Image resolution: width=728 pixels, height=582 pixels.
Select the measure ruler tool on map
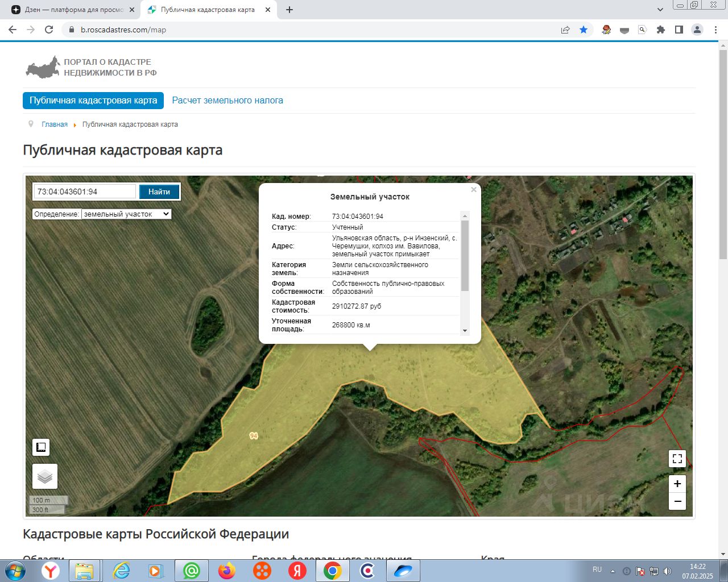click(x=41, y=447)
